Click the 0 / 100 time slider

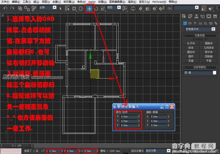(16, 146)
